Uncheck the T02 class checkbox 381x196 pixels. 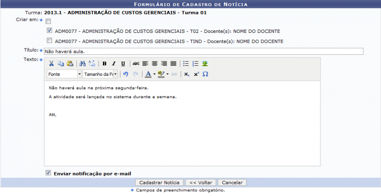pos(49,31)
